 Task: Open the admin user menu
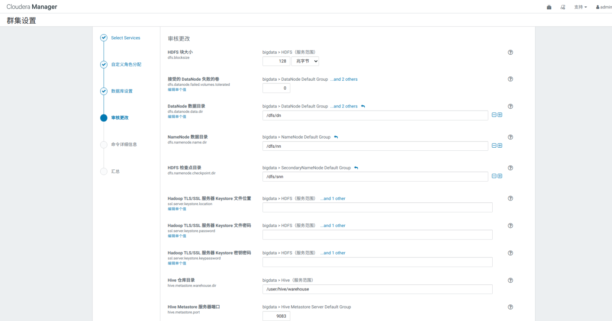click(604, 7)
